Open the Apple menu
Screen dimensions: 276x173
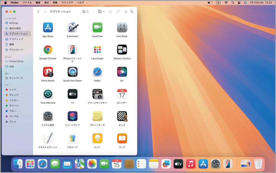[x=5, y=2]
